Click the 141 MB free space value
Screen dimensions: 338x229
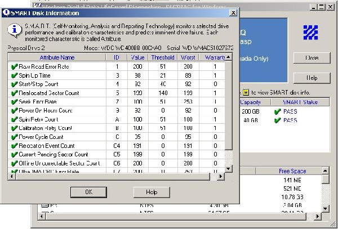coord(292,180)
